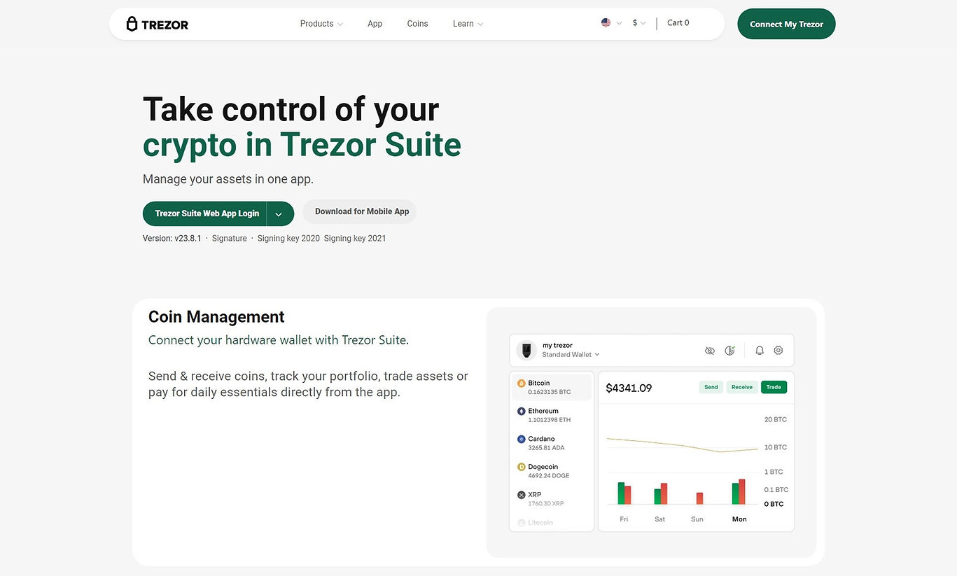Open the Signature link
The image size is (957, 576).
point(230,239)
